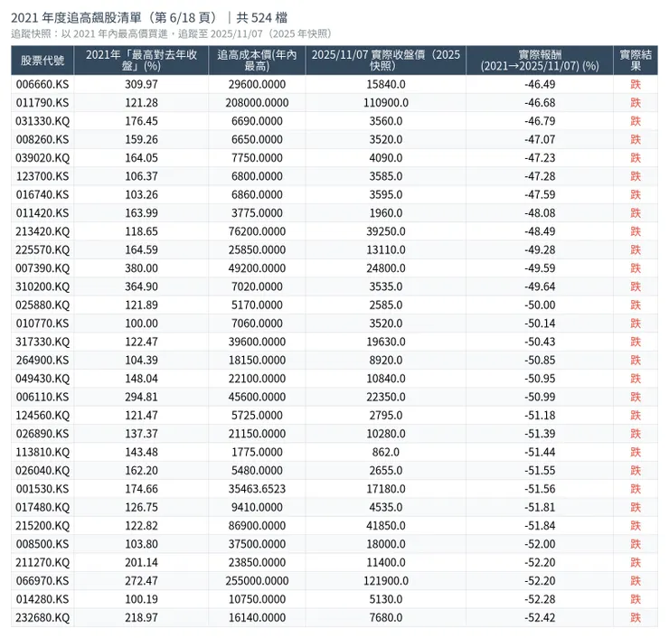Select cost price 35463.6523
Viewport: 669px width, 638px height.
tap(257, 489)
